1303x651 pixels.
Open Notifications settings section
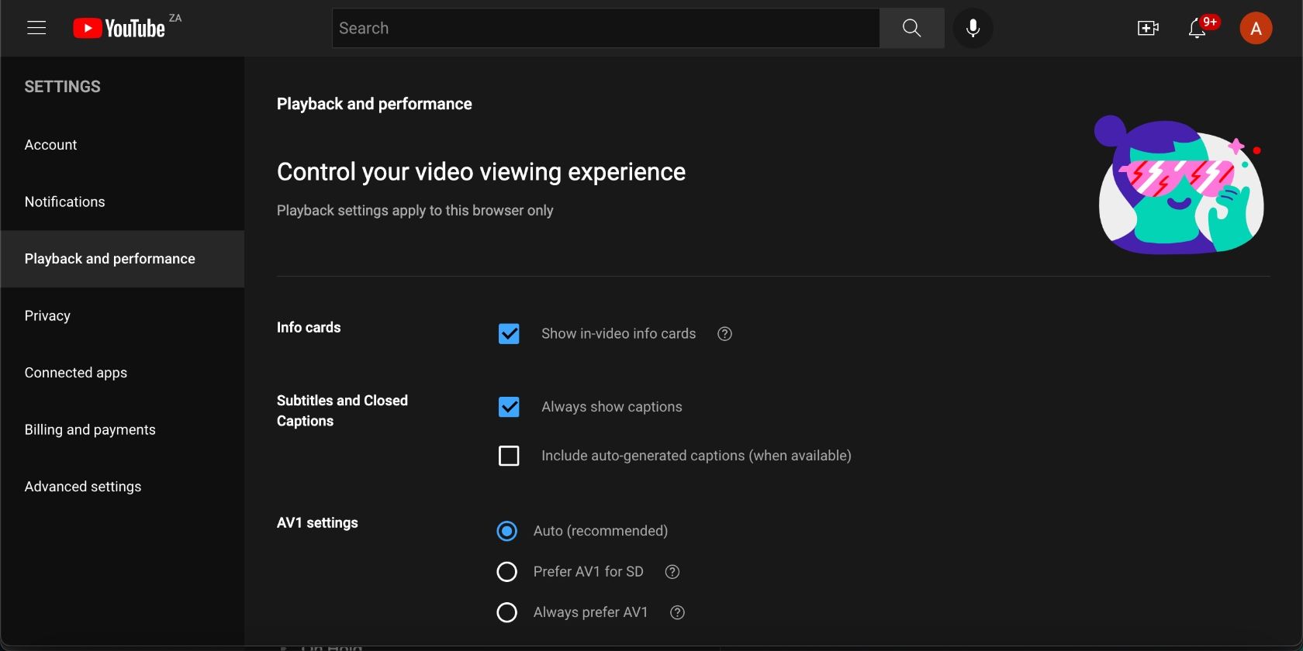pos(123,201)
